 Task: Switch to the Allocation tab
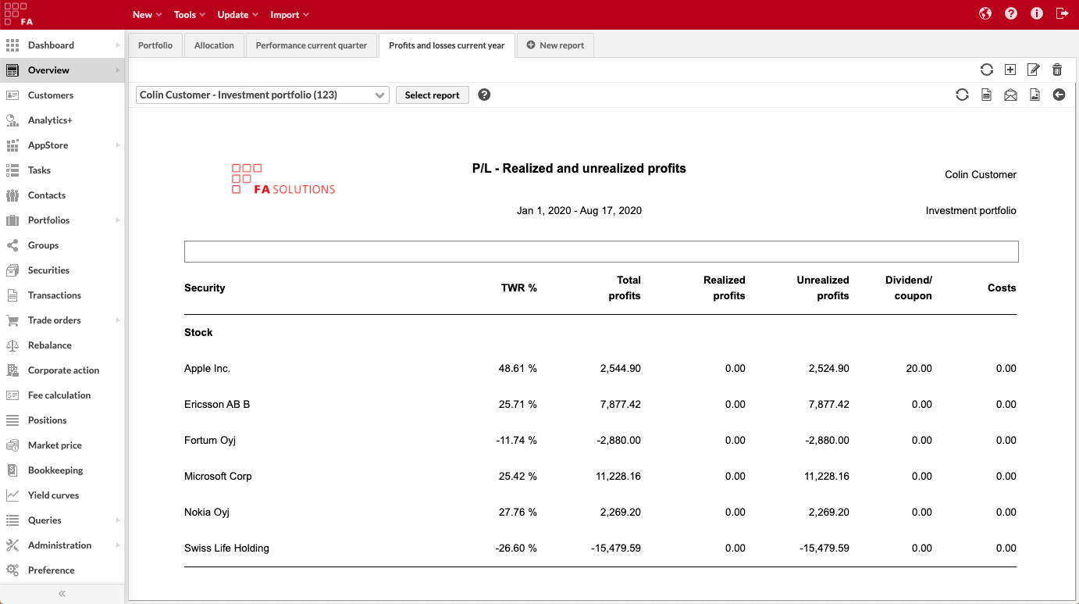tap(214, 45)
